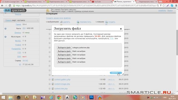Open the Домены link in sidebar
178x100 pixels.
click(x=18, y=33)
